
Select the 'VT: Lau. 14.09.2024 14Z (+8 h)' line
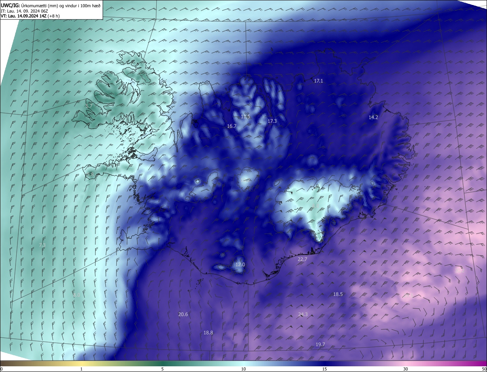30,16
